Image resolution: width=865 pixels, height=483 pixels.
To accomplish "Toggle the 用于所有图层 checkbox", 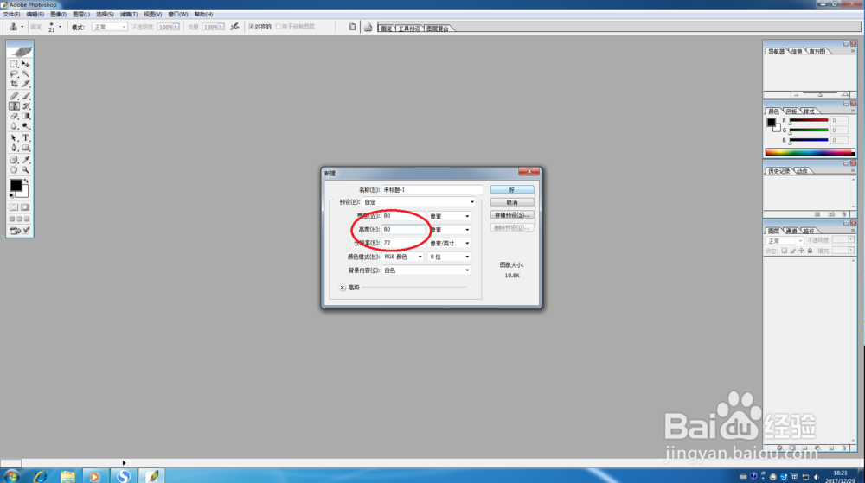I will 278,27.
